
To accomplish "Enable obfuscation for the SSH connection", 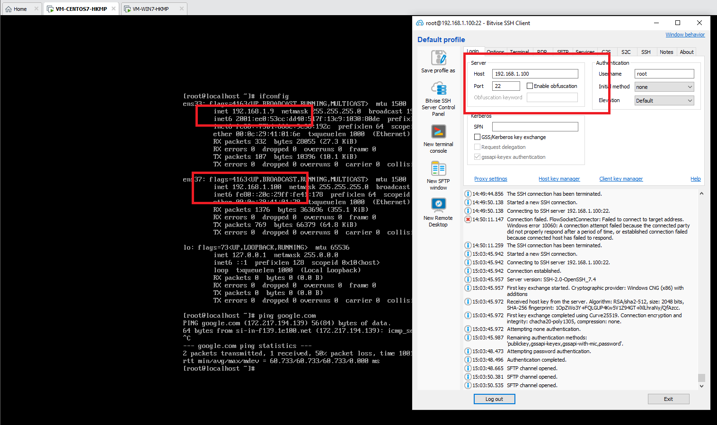I will coord(529,86).
